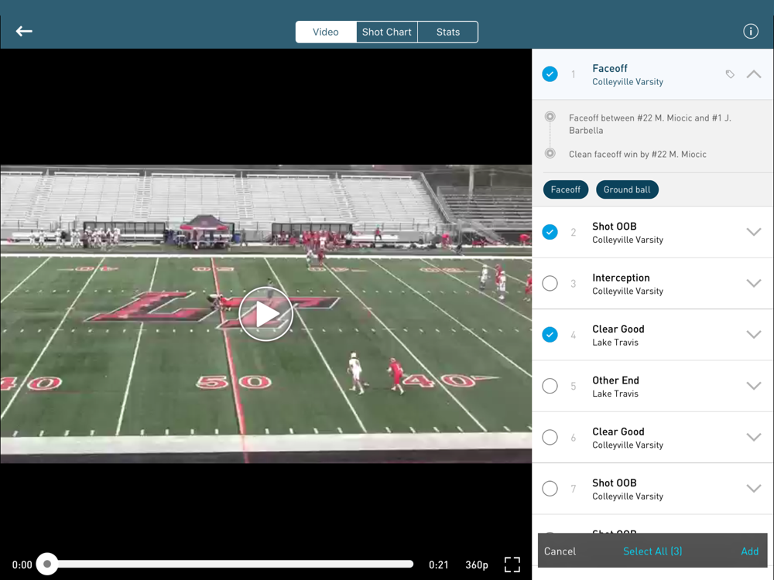Expand the Interception play details
The width and height of the screenshot is (774, 580).
[x=753, y=283]
